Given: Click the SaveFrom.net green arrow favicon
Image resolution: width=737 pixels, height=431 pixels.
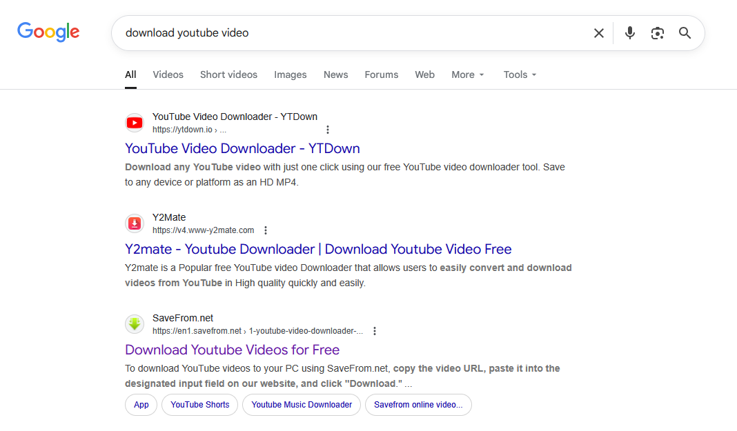Looking at the screenshot, I should pos(135,325).
